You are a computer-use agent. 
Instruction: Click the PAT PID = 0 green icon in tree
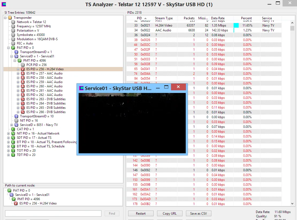13,48
